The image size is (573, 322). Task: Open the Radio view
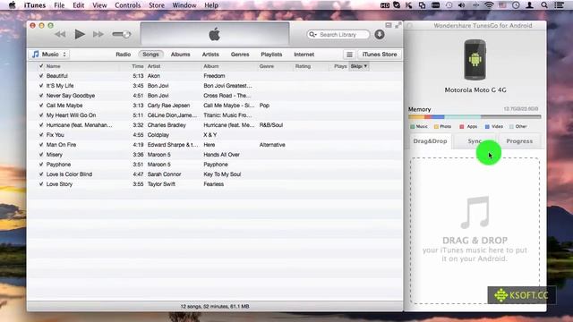click(x=124, y=55)
